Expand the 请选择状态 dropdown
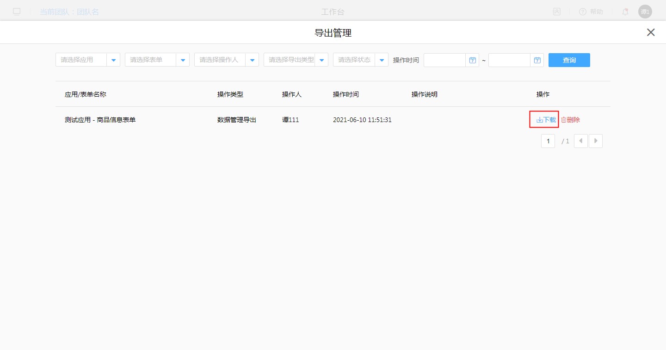 (382, 60)
